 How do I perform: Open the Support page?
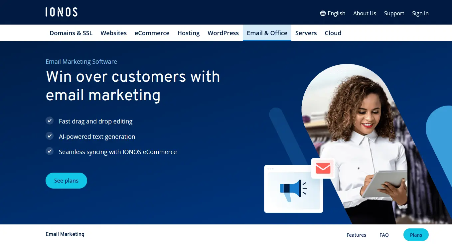pyautogui.click(x=394, y=13)
